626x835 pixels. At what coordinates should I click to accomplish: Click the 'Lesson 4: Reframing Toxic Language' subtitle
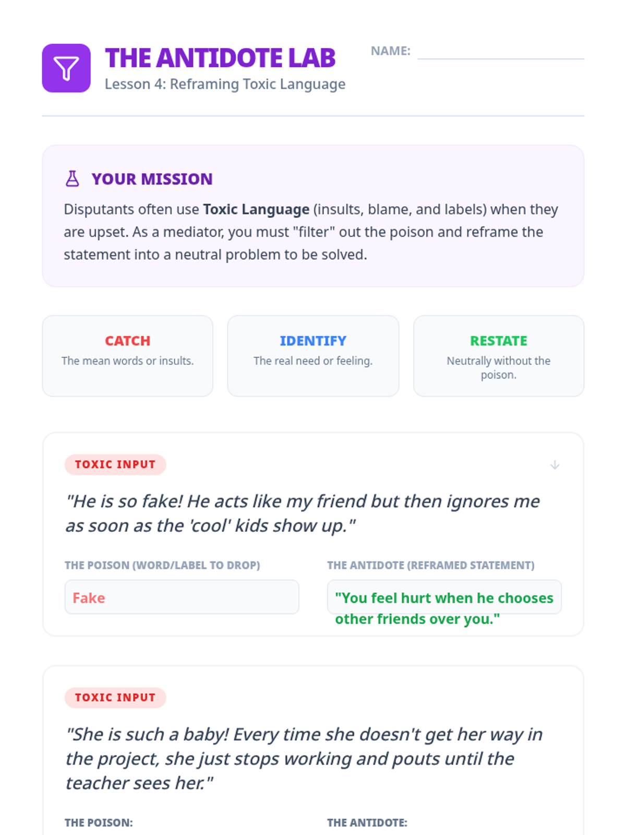coord(225,84)
